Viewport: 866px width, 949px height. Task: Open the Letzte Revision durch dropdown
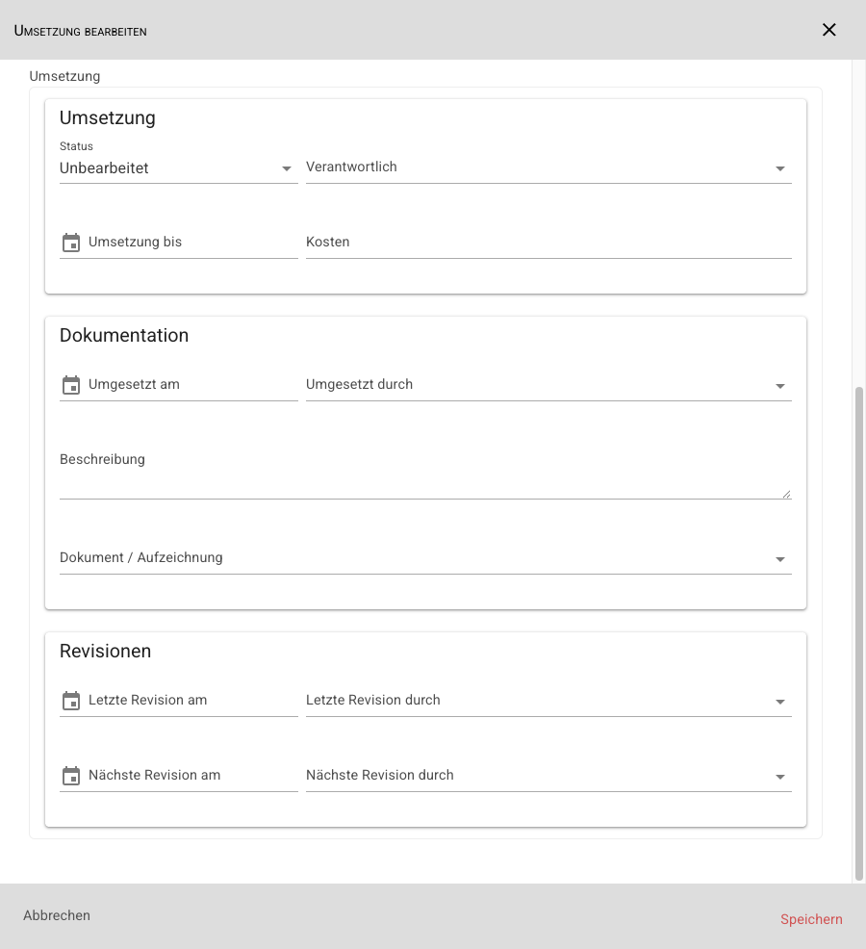548,702
